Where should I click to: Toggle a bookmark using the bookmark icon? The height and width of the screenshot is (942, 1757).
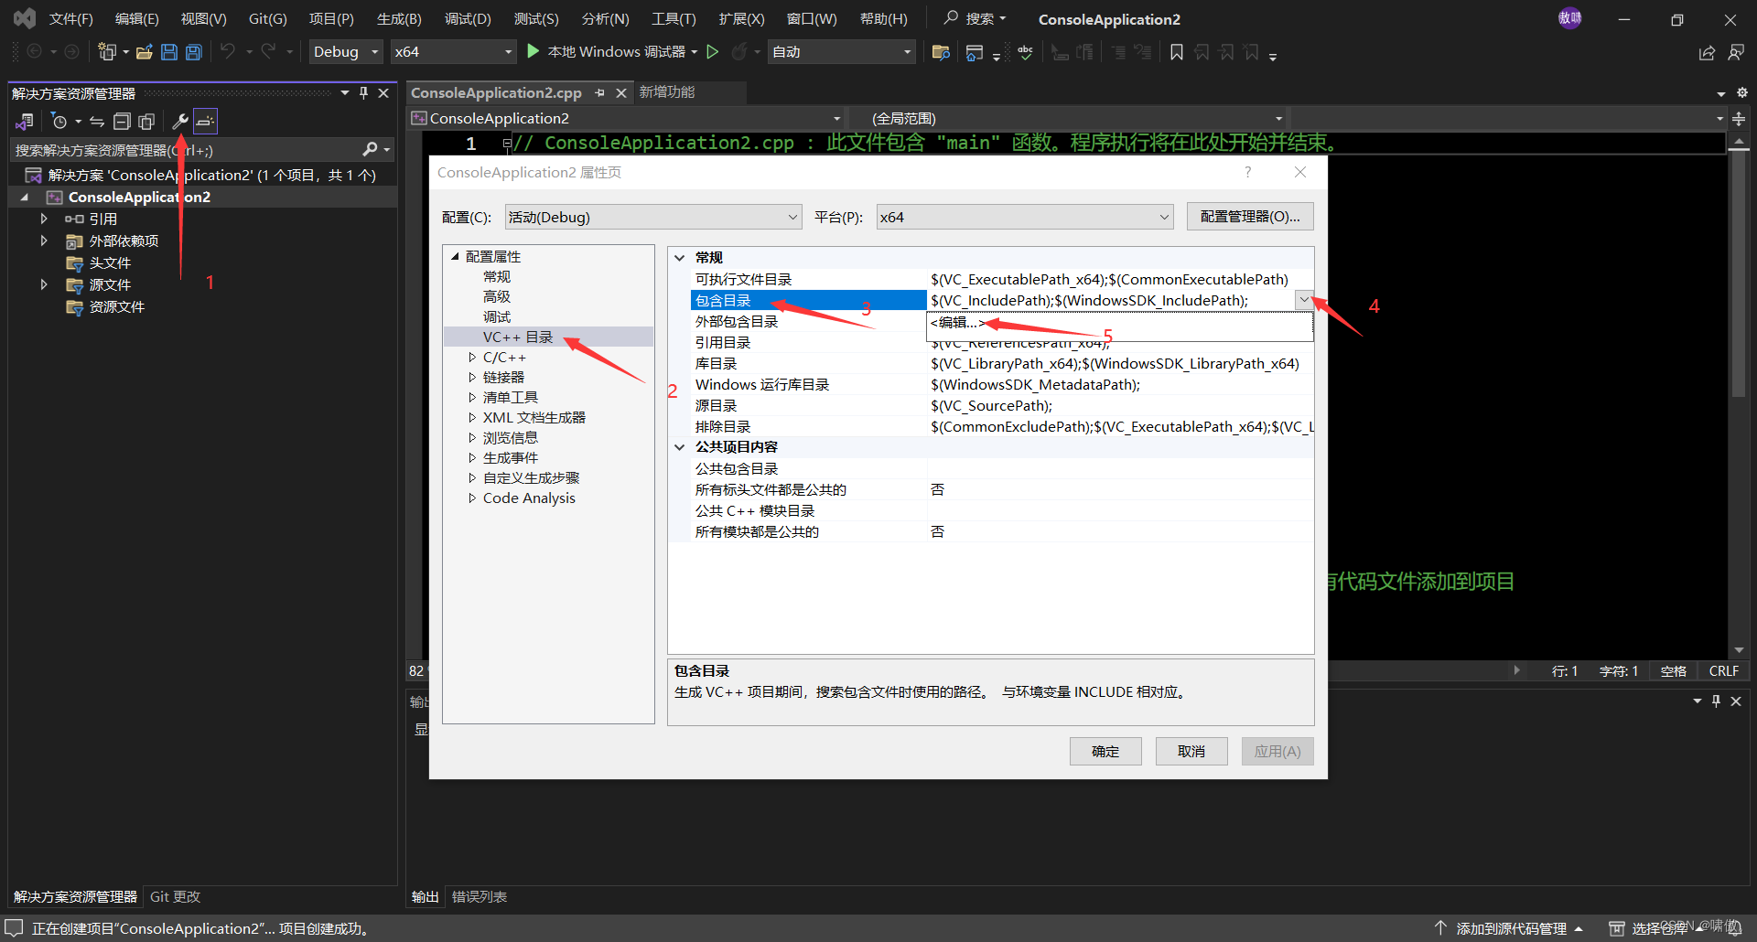coord(1177,52)
